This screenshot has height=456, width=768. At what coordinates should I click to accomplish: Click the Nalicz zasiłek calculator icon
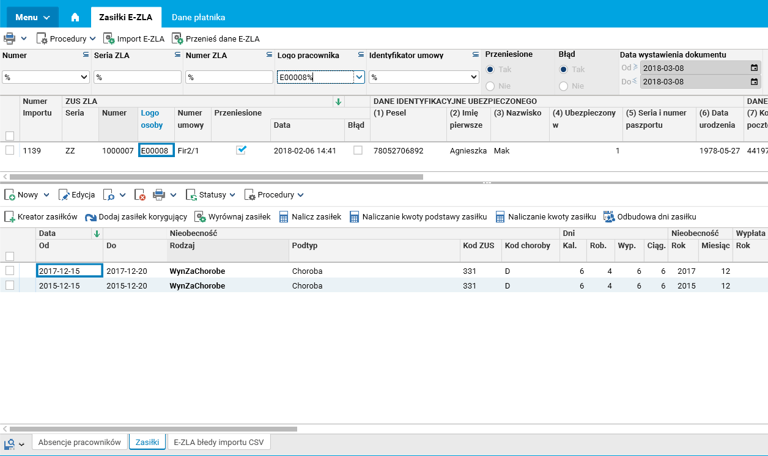coord(284,216)
